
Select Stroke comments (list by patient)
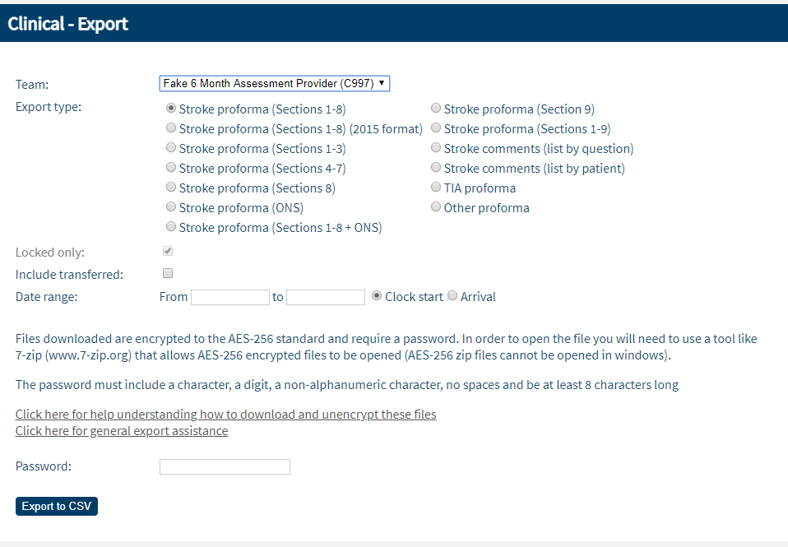coord(436,168)
